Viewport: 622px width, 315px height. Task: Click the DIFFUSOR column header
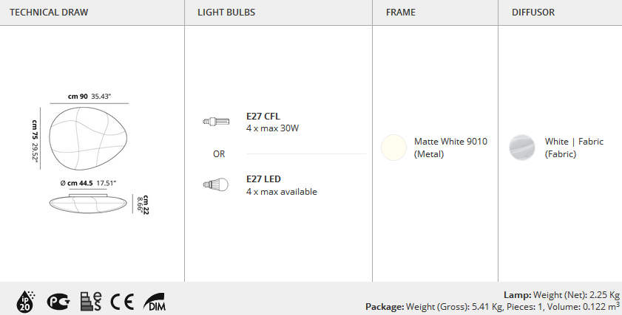pyautogui.click(x=533, y=13)
